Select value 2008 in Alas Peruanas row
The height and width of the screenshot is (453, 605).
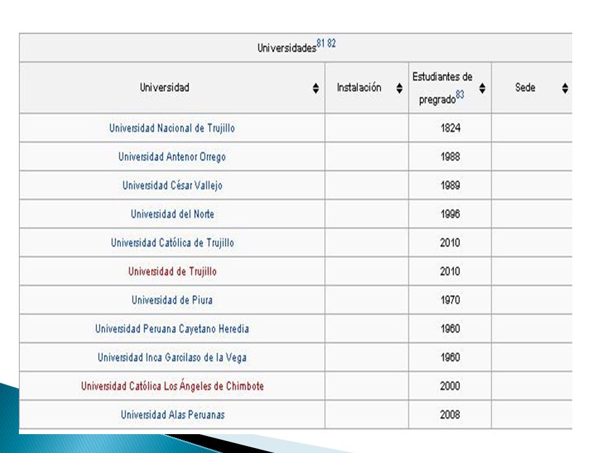[x=450, y=415]
